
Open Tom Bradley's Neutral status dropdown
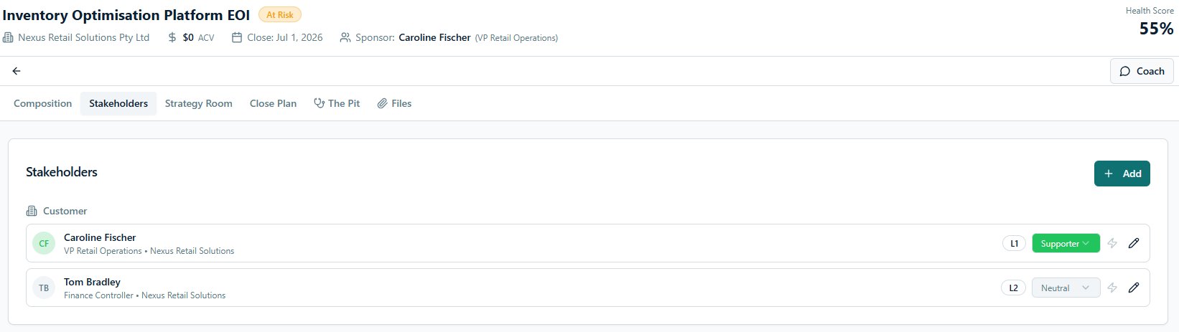[1066, 288]
